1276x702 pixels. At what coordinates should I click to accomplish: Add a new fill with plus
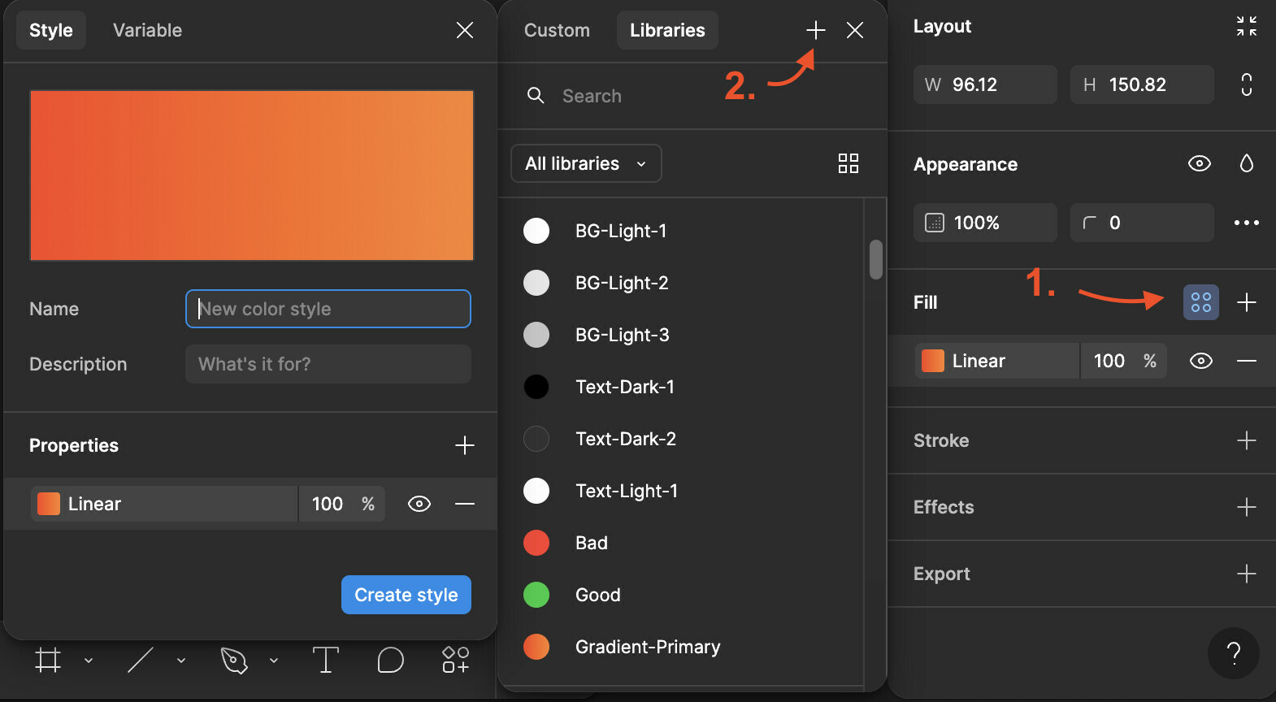pos(1247,302)
